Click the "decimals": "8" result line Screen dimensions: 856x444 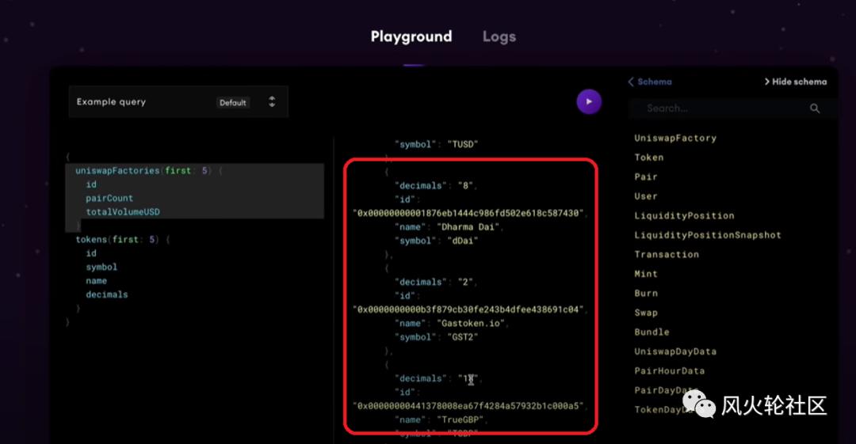click(x=436, y=185)
